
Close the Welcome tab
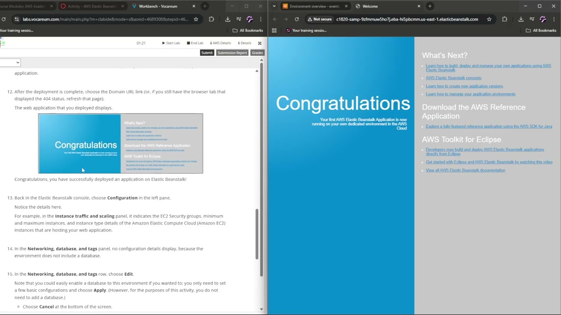tap(419, 6)
